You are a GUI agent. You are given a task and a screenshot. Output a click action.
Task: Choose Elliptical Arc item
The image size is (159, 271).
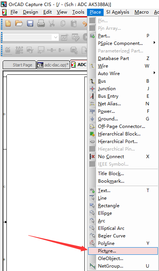[x=123, y=228]
